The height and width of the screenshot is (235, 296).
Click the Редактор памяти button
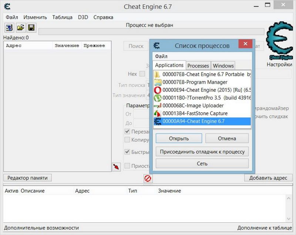click(x=27, y=178)
